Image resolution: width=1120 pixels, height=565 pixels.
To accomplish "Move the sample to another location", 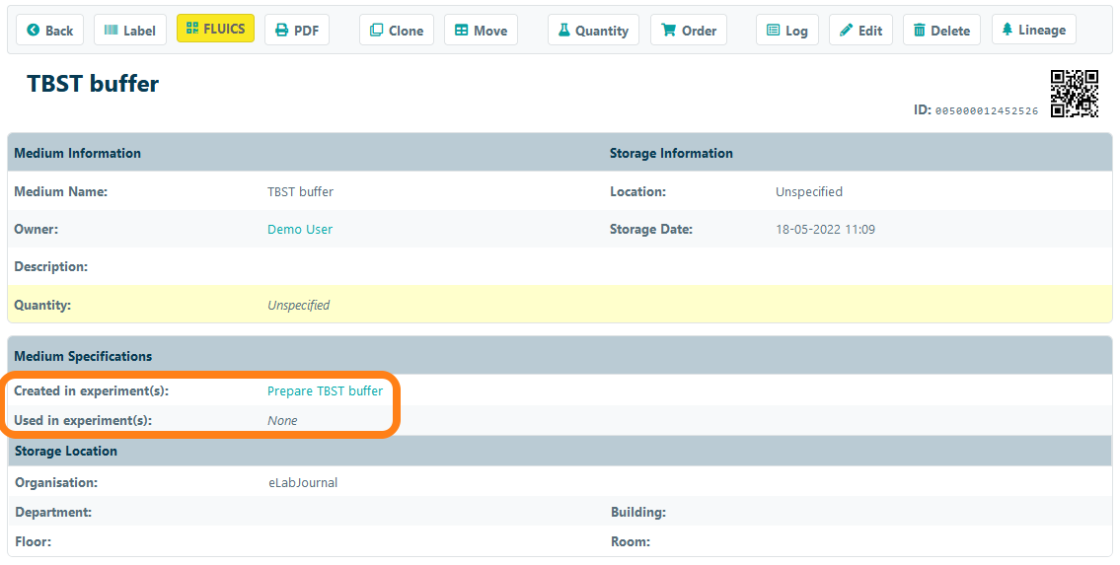I will (481, 31).
